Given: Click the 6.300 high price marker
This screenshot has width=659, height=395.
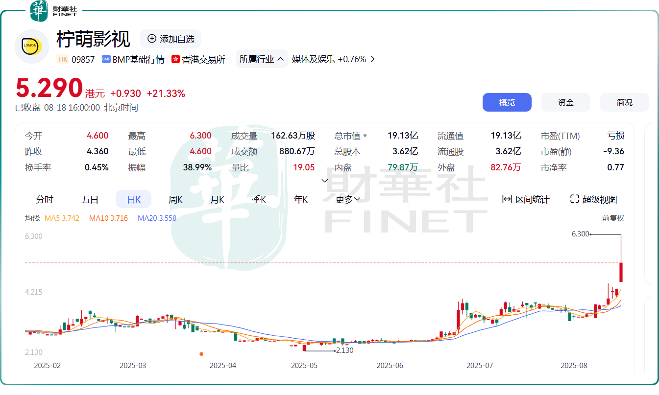Looking at the screenshot, I should coord(581,234).
